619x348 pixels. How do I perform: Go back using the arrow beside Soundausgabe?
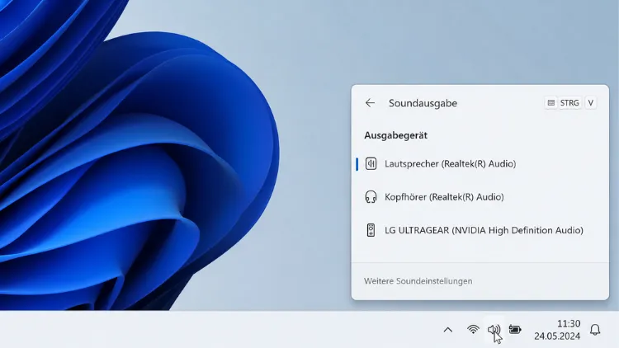click(370, 103)
